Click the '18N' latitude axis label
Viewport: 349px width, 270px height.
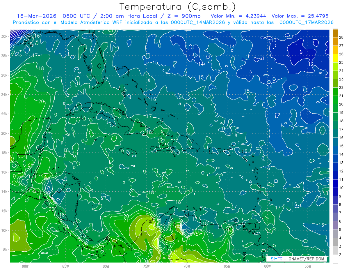pyautogui.click(x=4, y=153)
